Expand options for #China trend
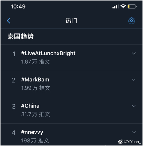Screen dimensions: 143x146 (x=134, y=106)
